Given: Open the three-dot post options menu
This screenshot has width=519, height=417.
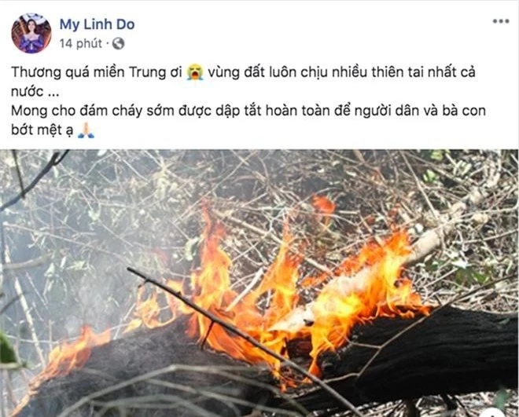Looking at the screenshot, I should 501,21.
